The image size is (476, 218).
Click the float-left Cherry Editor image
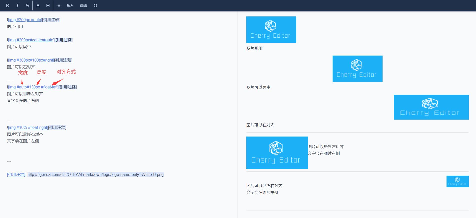[x=277, y=153]
